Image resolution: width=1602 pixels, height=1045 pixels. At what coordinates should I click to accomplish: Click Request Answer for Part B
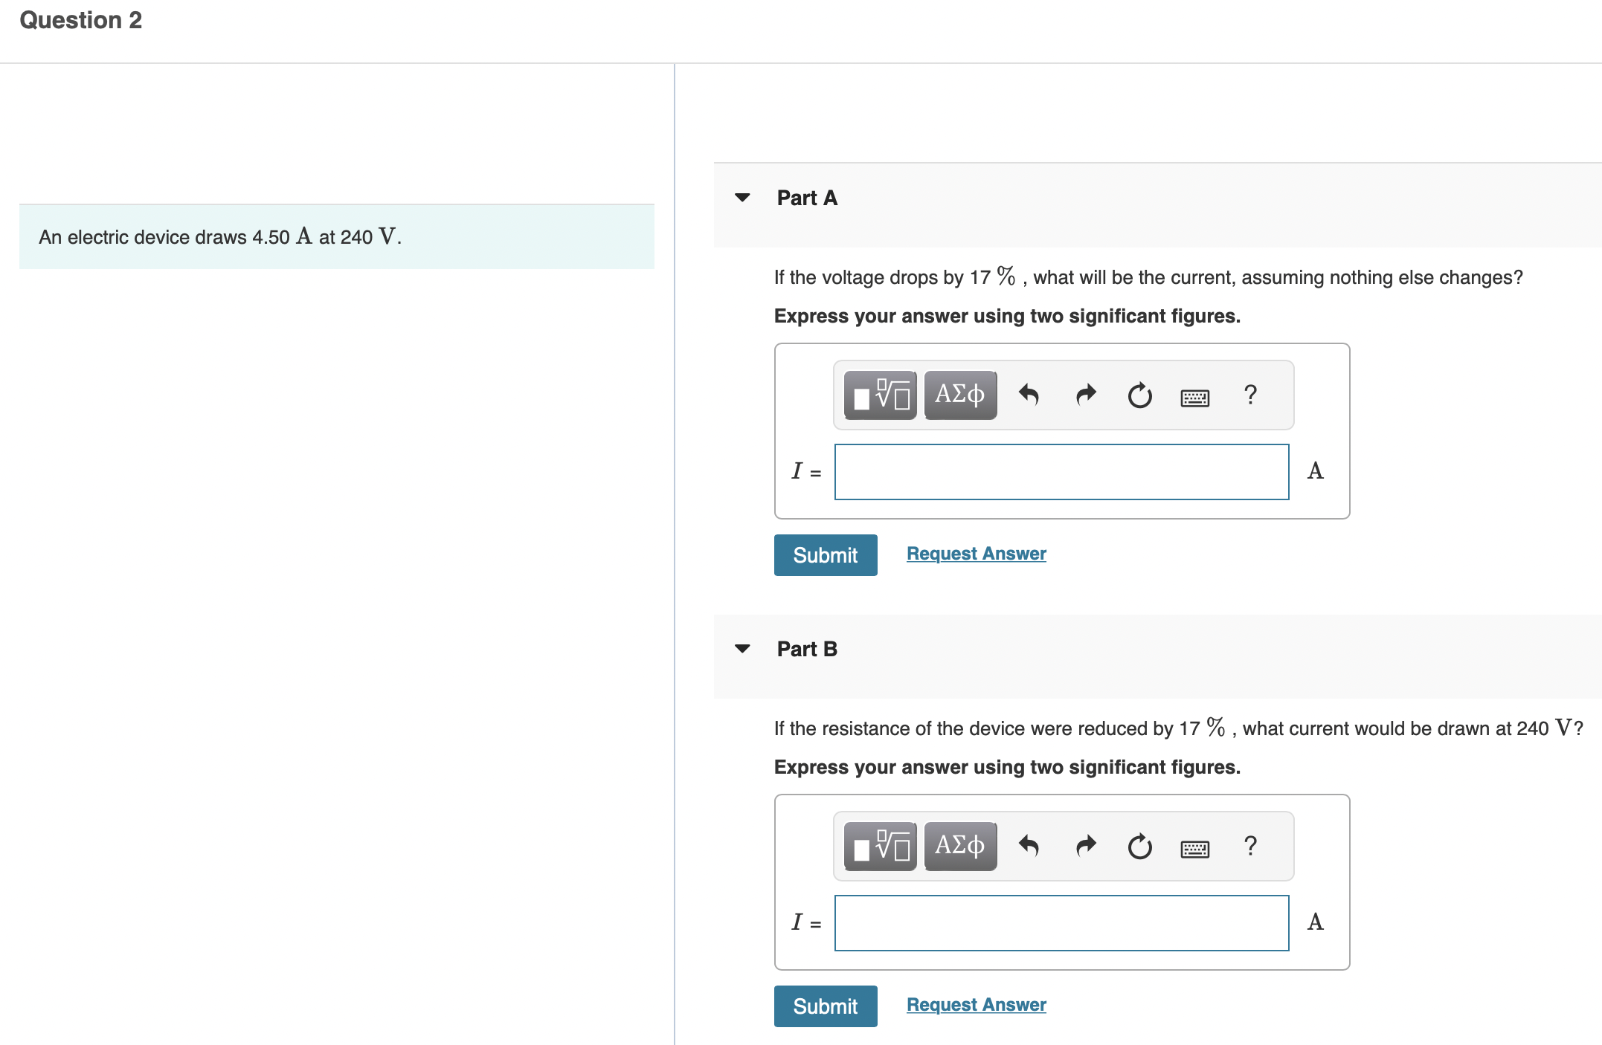click(x=975, y=1004)
